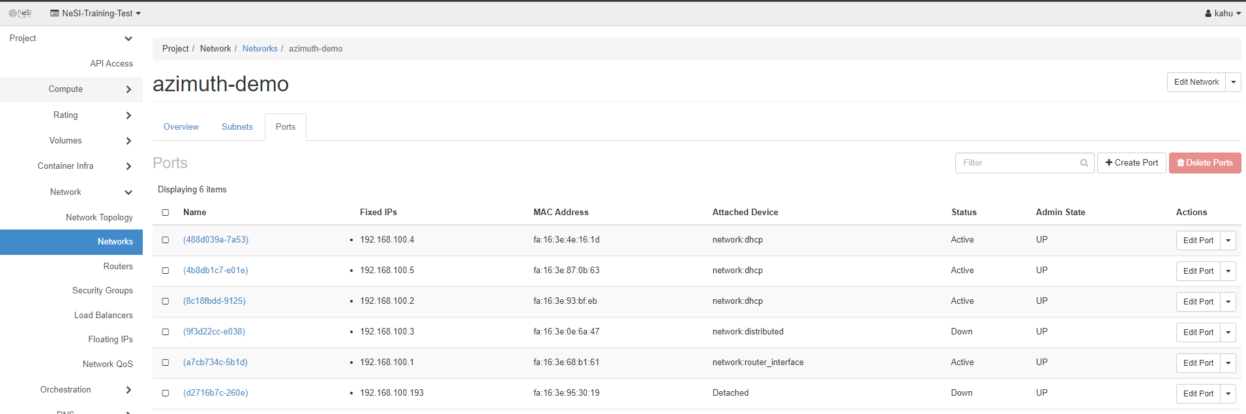Click Edit Port for 192.168.100.5 row
The width and height of the screenshot is (1246, 414).
click(1198, 271)
